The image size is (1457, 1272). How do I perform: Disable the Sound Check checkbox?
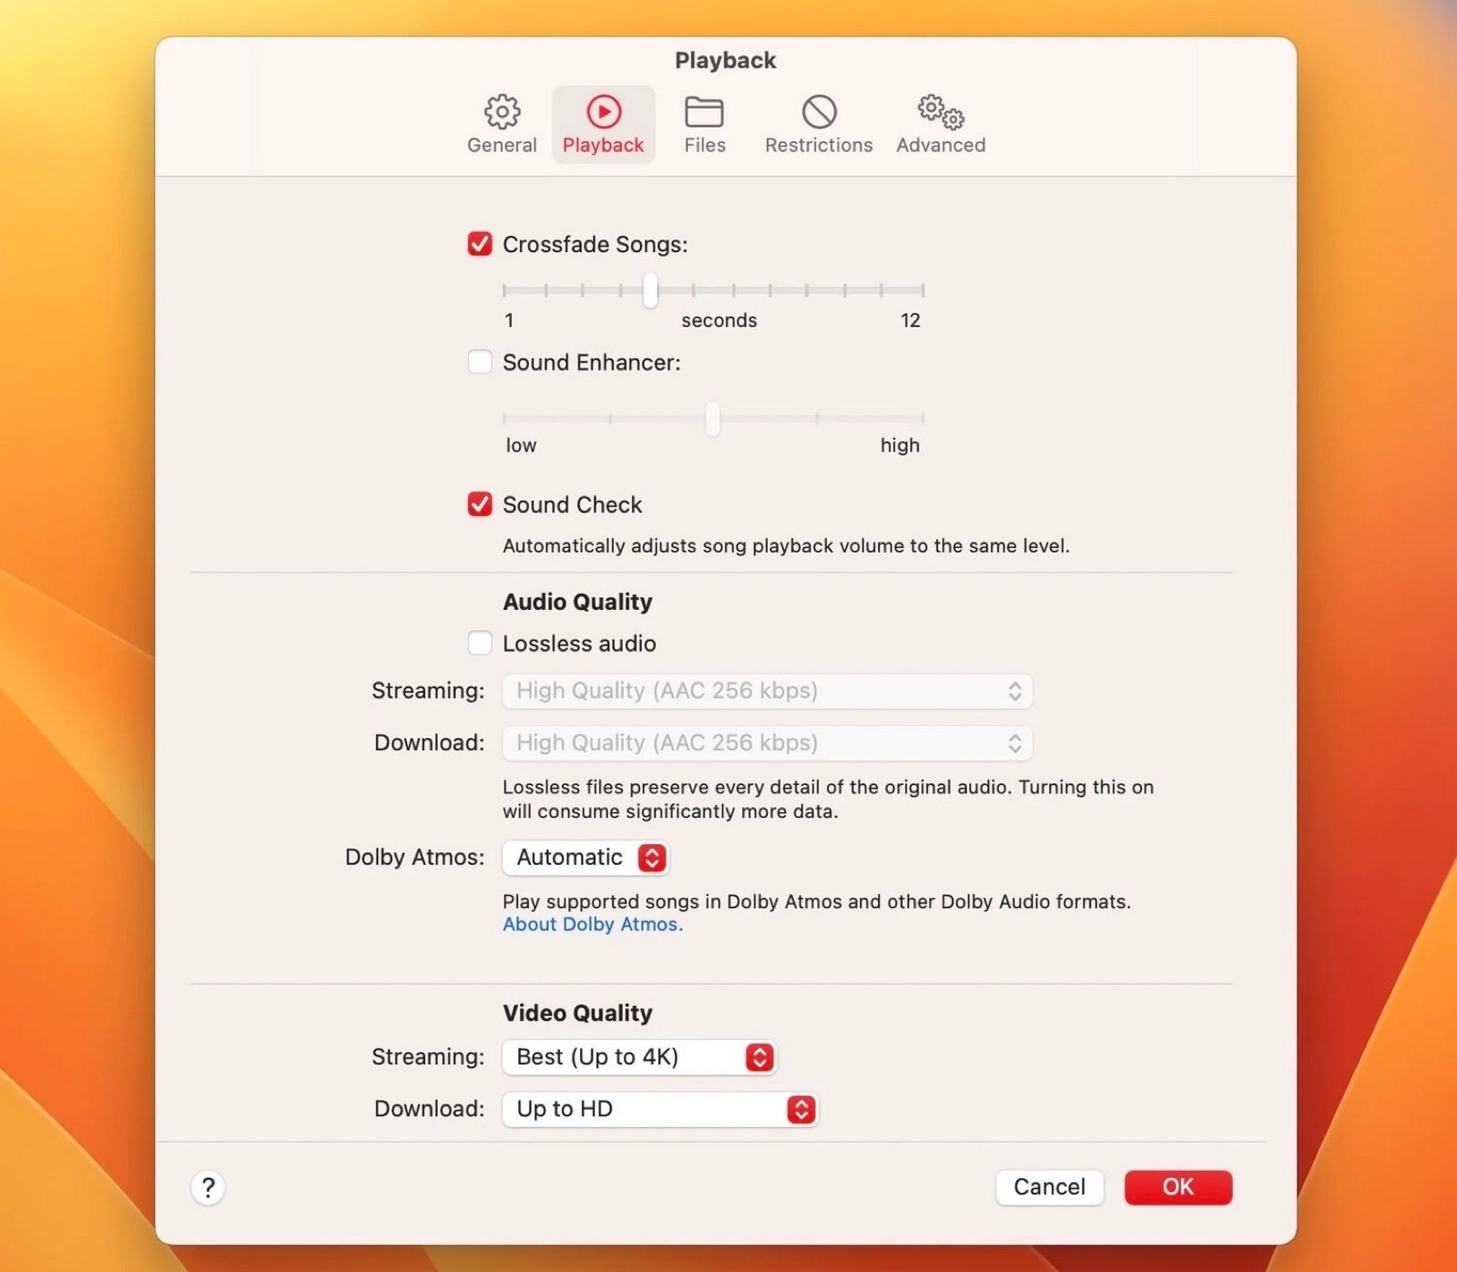480,504
